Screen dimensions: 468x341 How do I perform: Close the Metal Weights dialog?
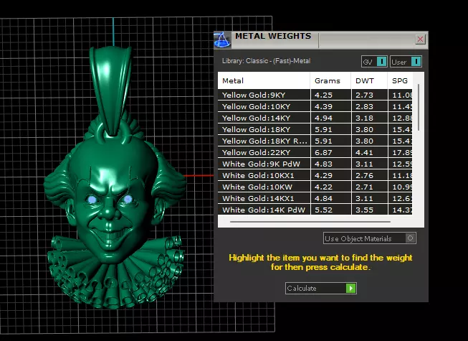click(420, 39)
